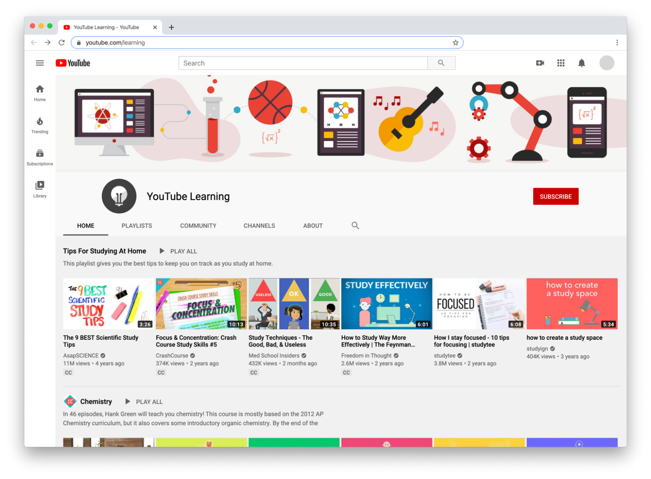Open the Tips For Studying At Home playlist title
This screenshot has height=479, width=651.
pyautogui.click(x=104, y=251)
